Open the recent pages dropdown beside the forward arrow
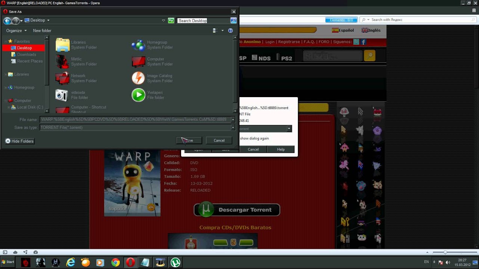 coord(21,21)
